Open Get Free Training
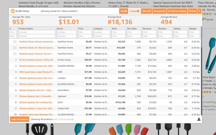The image size is (216, 135). 177,11
